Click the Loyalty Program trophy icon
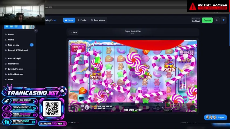Viewport: 230px width, 129px height. point(6,69)
